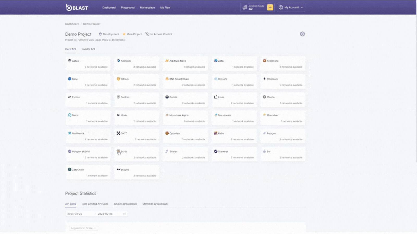This screenshot has height=234, width=417.
Task: Click the Arbitrum Nova chain icon
Action: 167,61
